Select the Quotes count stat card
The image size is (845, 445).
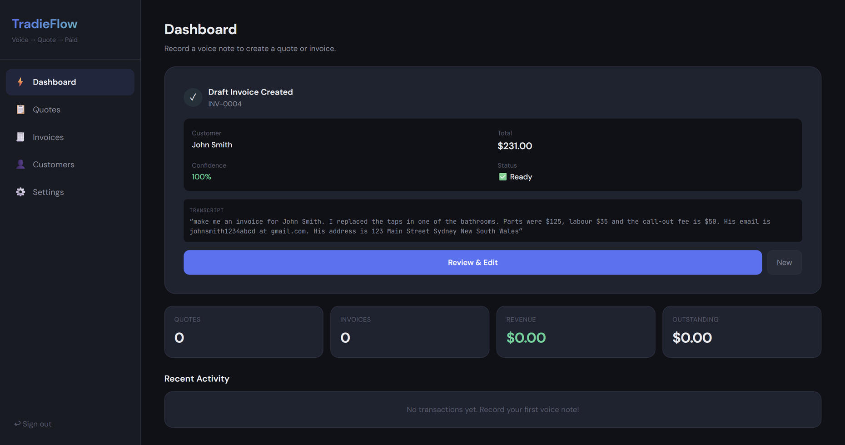244,331
